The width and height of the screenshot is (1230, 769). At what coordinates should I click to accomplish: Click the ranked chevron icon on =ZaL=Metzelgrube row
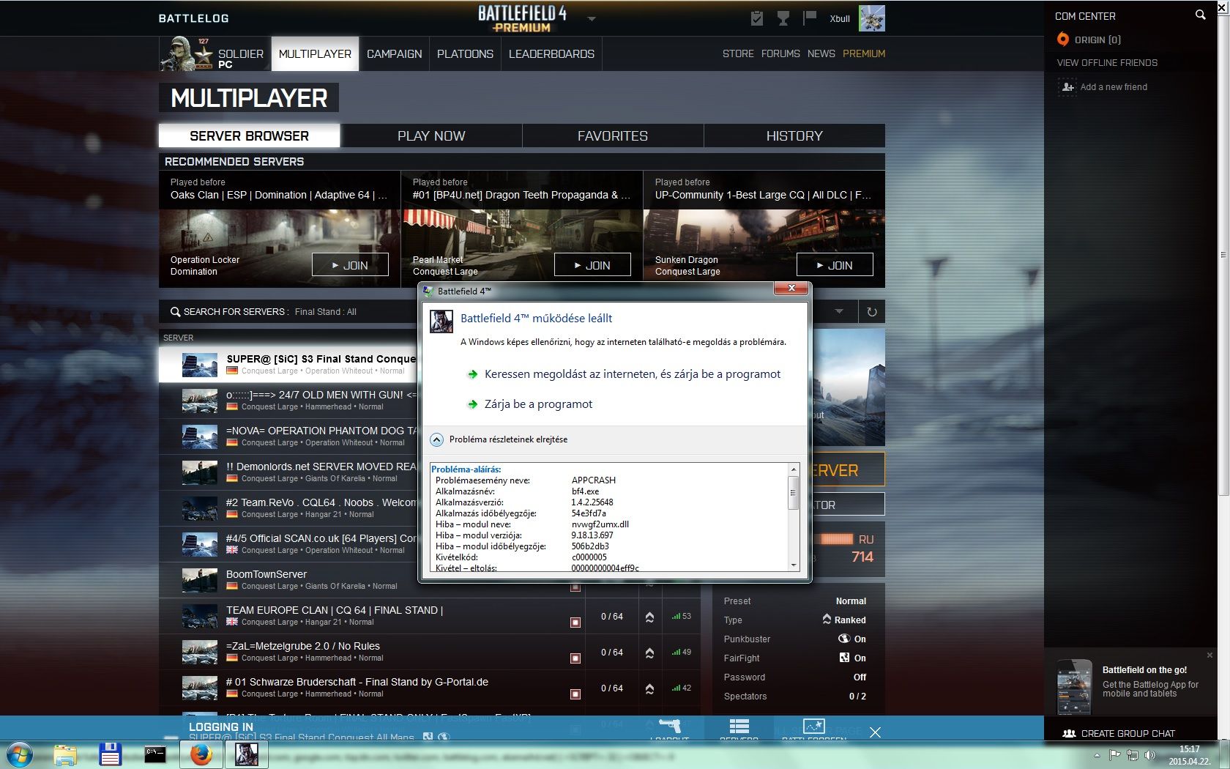coord(649,653)
